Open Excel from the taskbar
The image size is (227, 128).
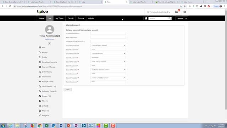coord(47,126)
